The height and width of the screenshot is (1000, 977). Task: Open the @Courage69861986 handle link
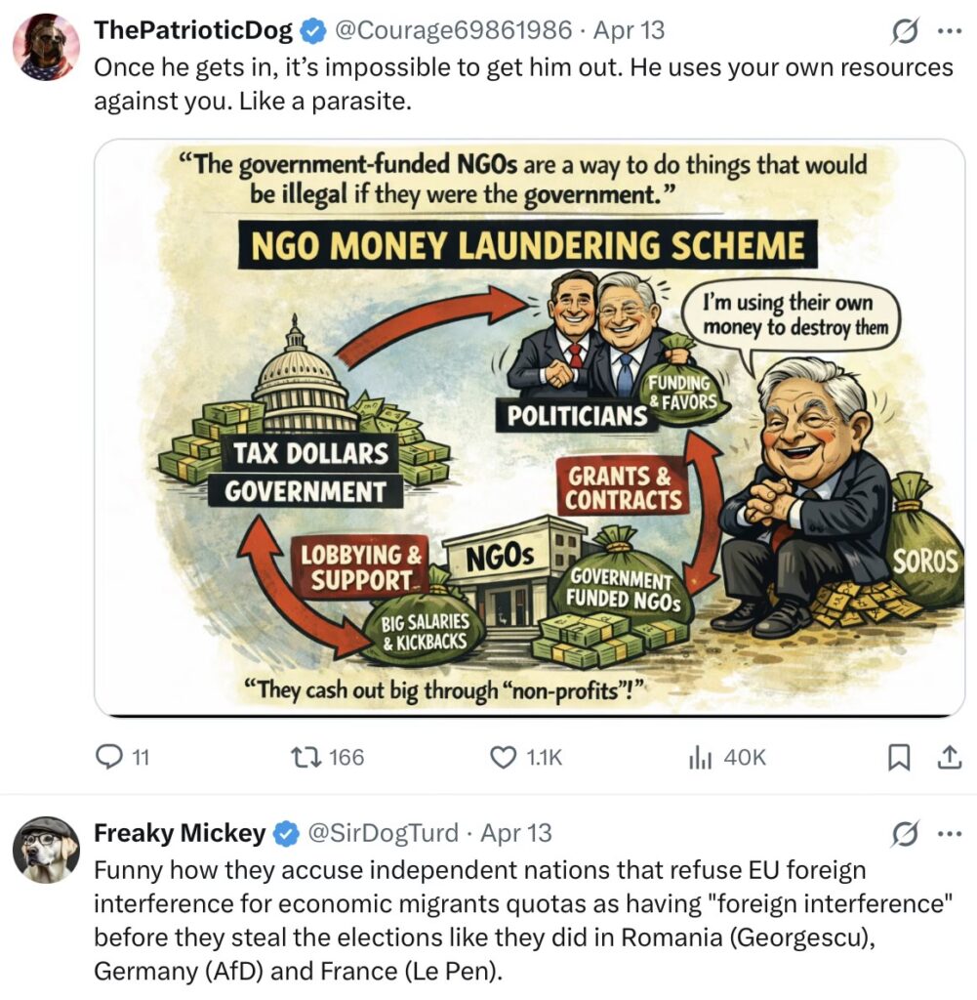(x=453, y=30)
